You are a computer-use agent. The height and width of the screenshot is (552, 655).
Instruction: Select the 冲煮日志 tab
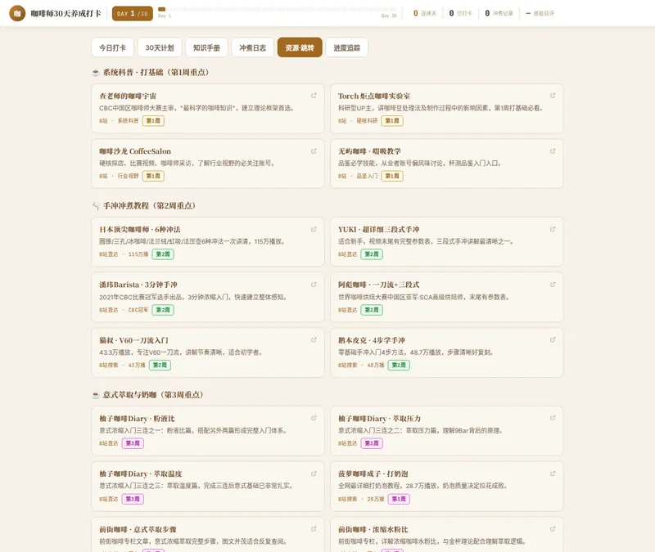[252, 47]
